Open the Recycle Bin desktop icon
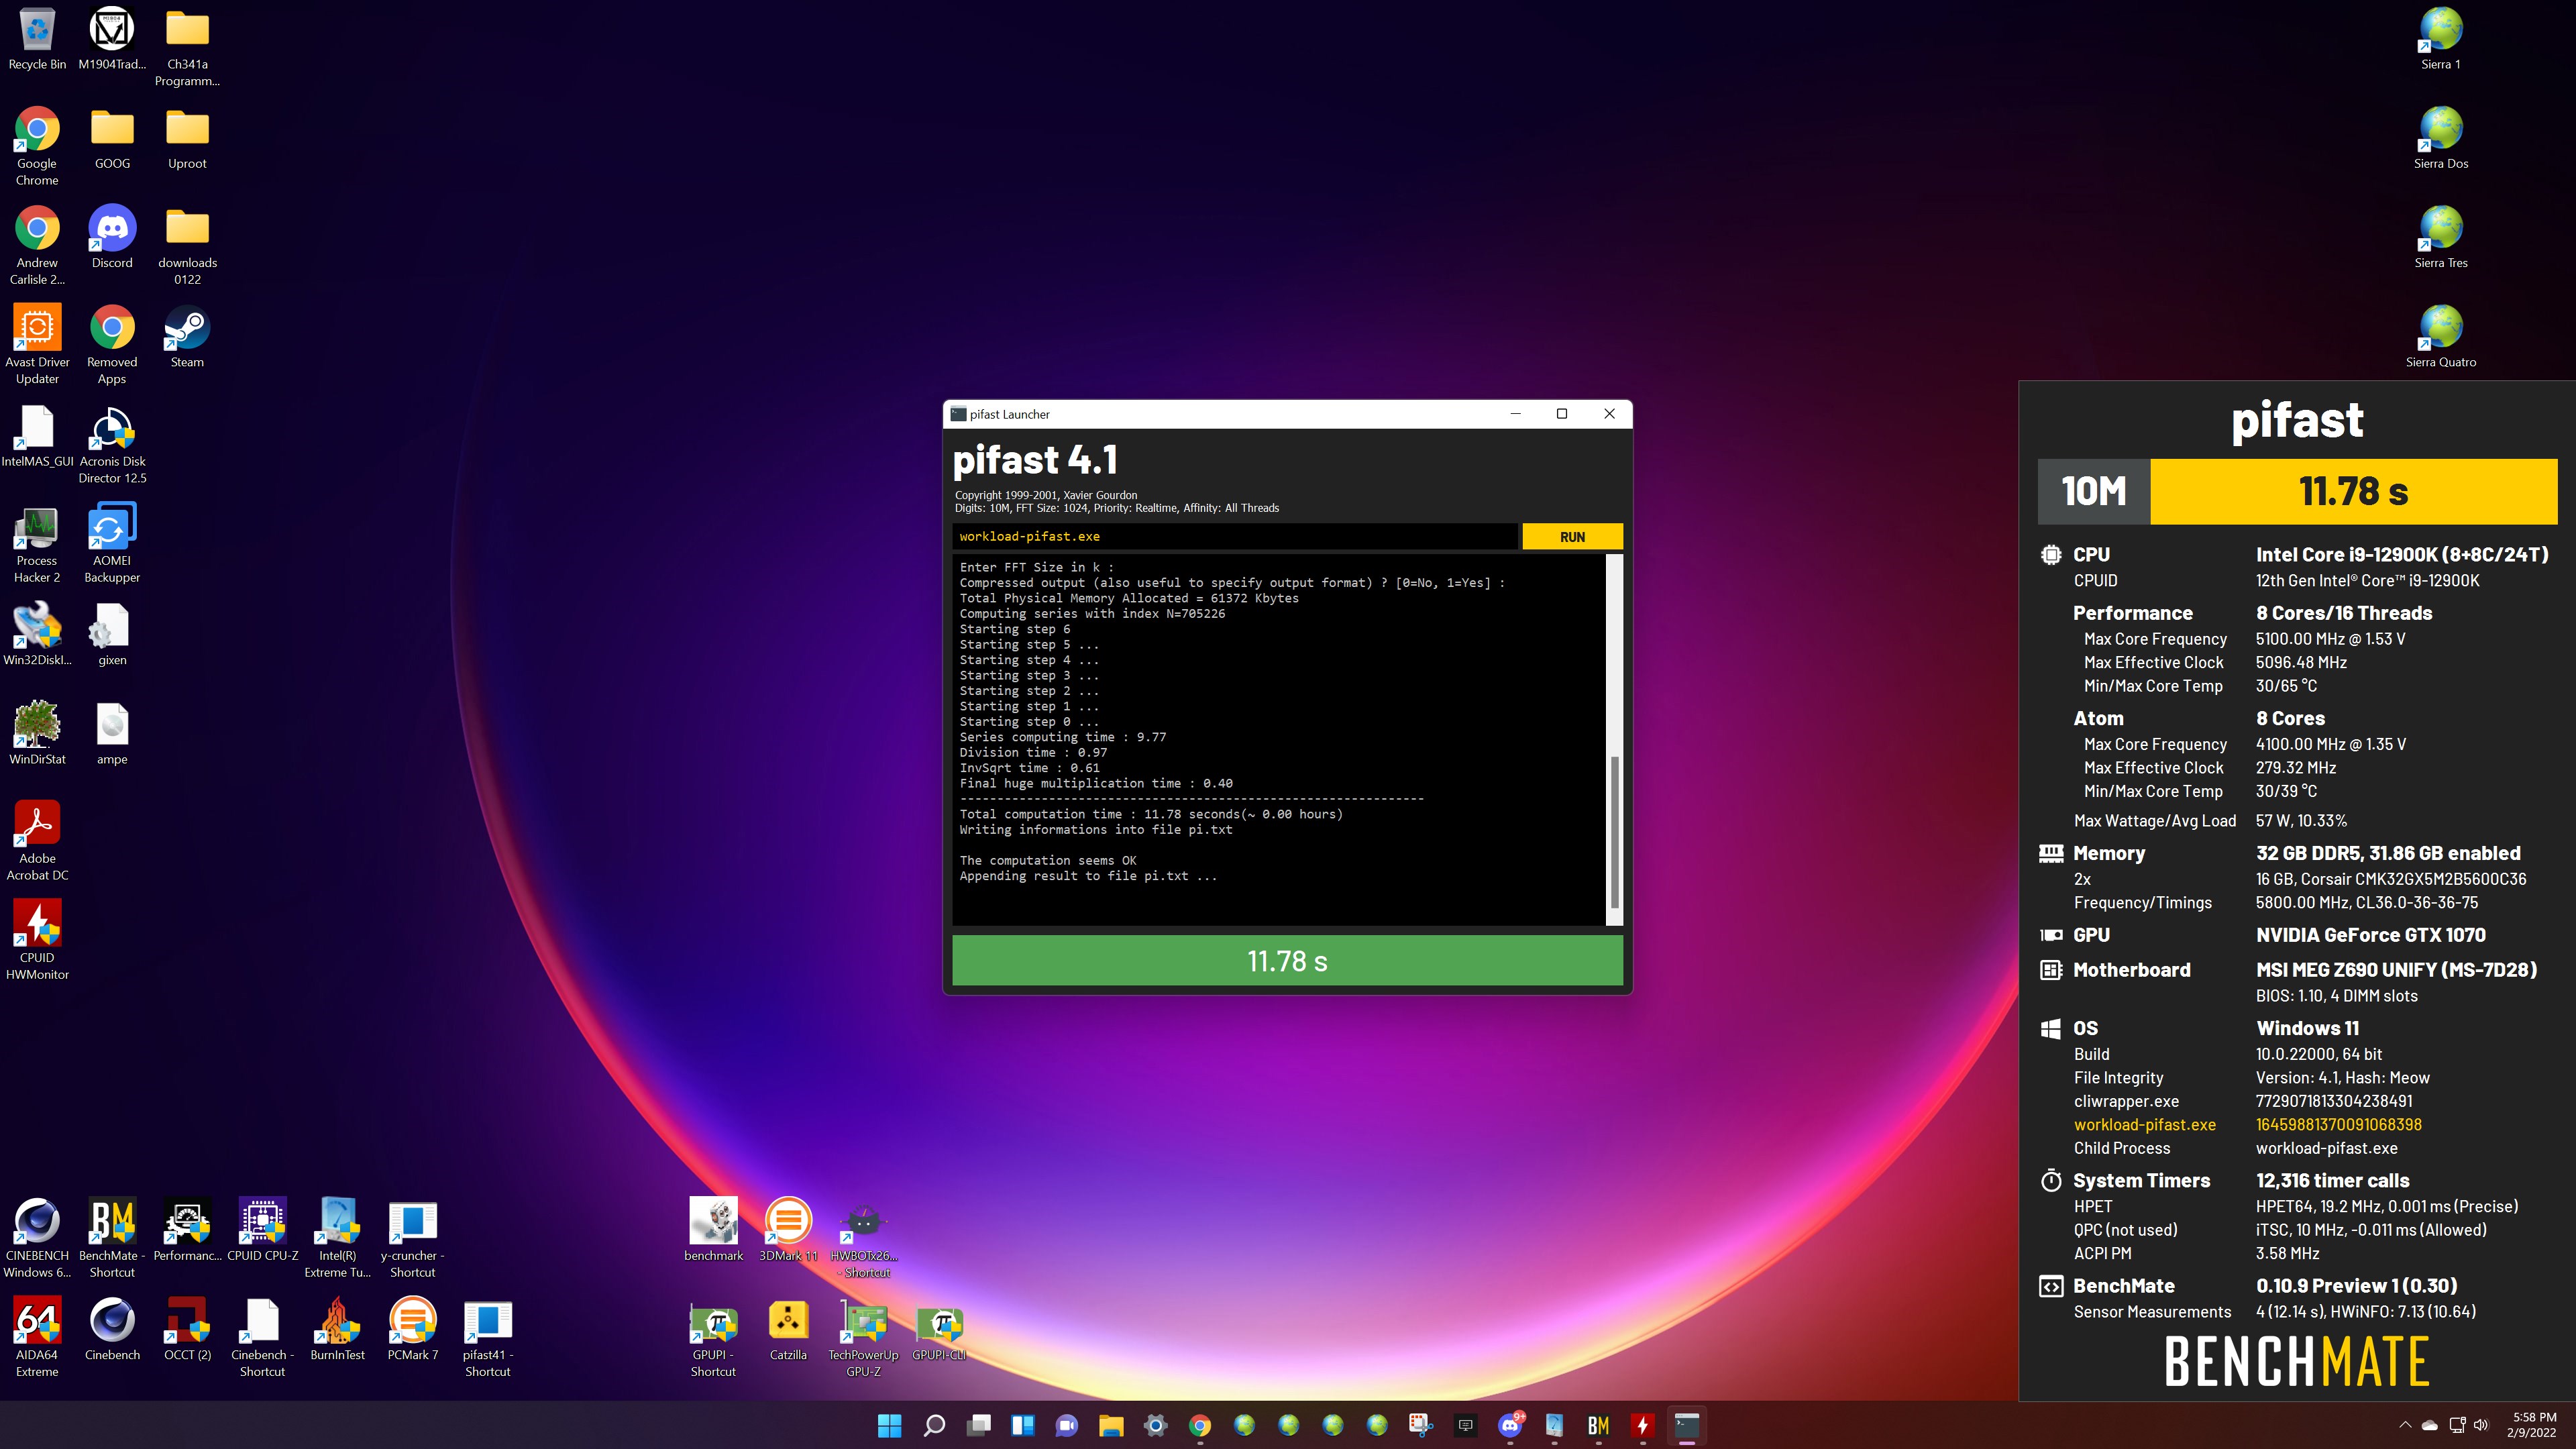This screenshot has height=1449, width=2576. coord(37,40)
